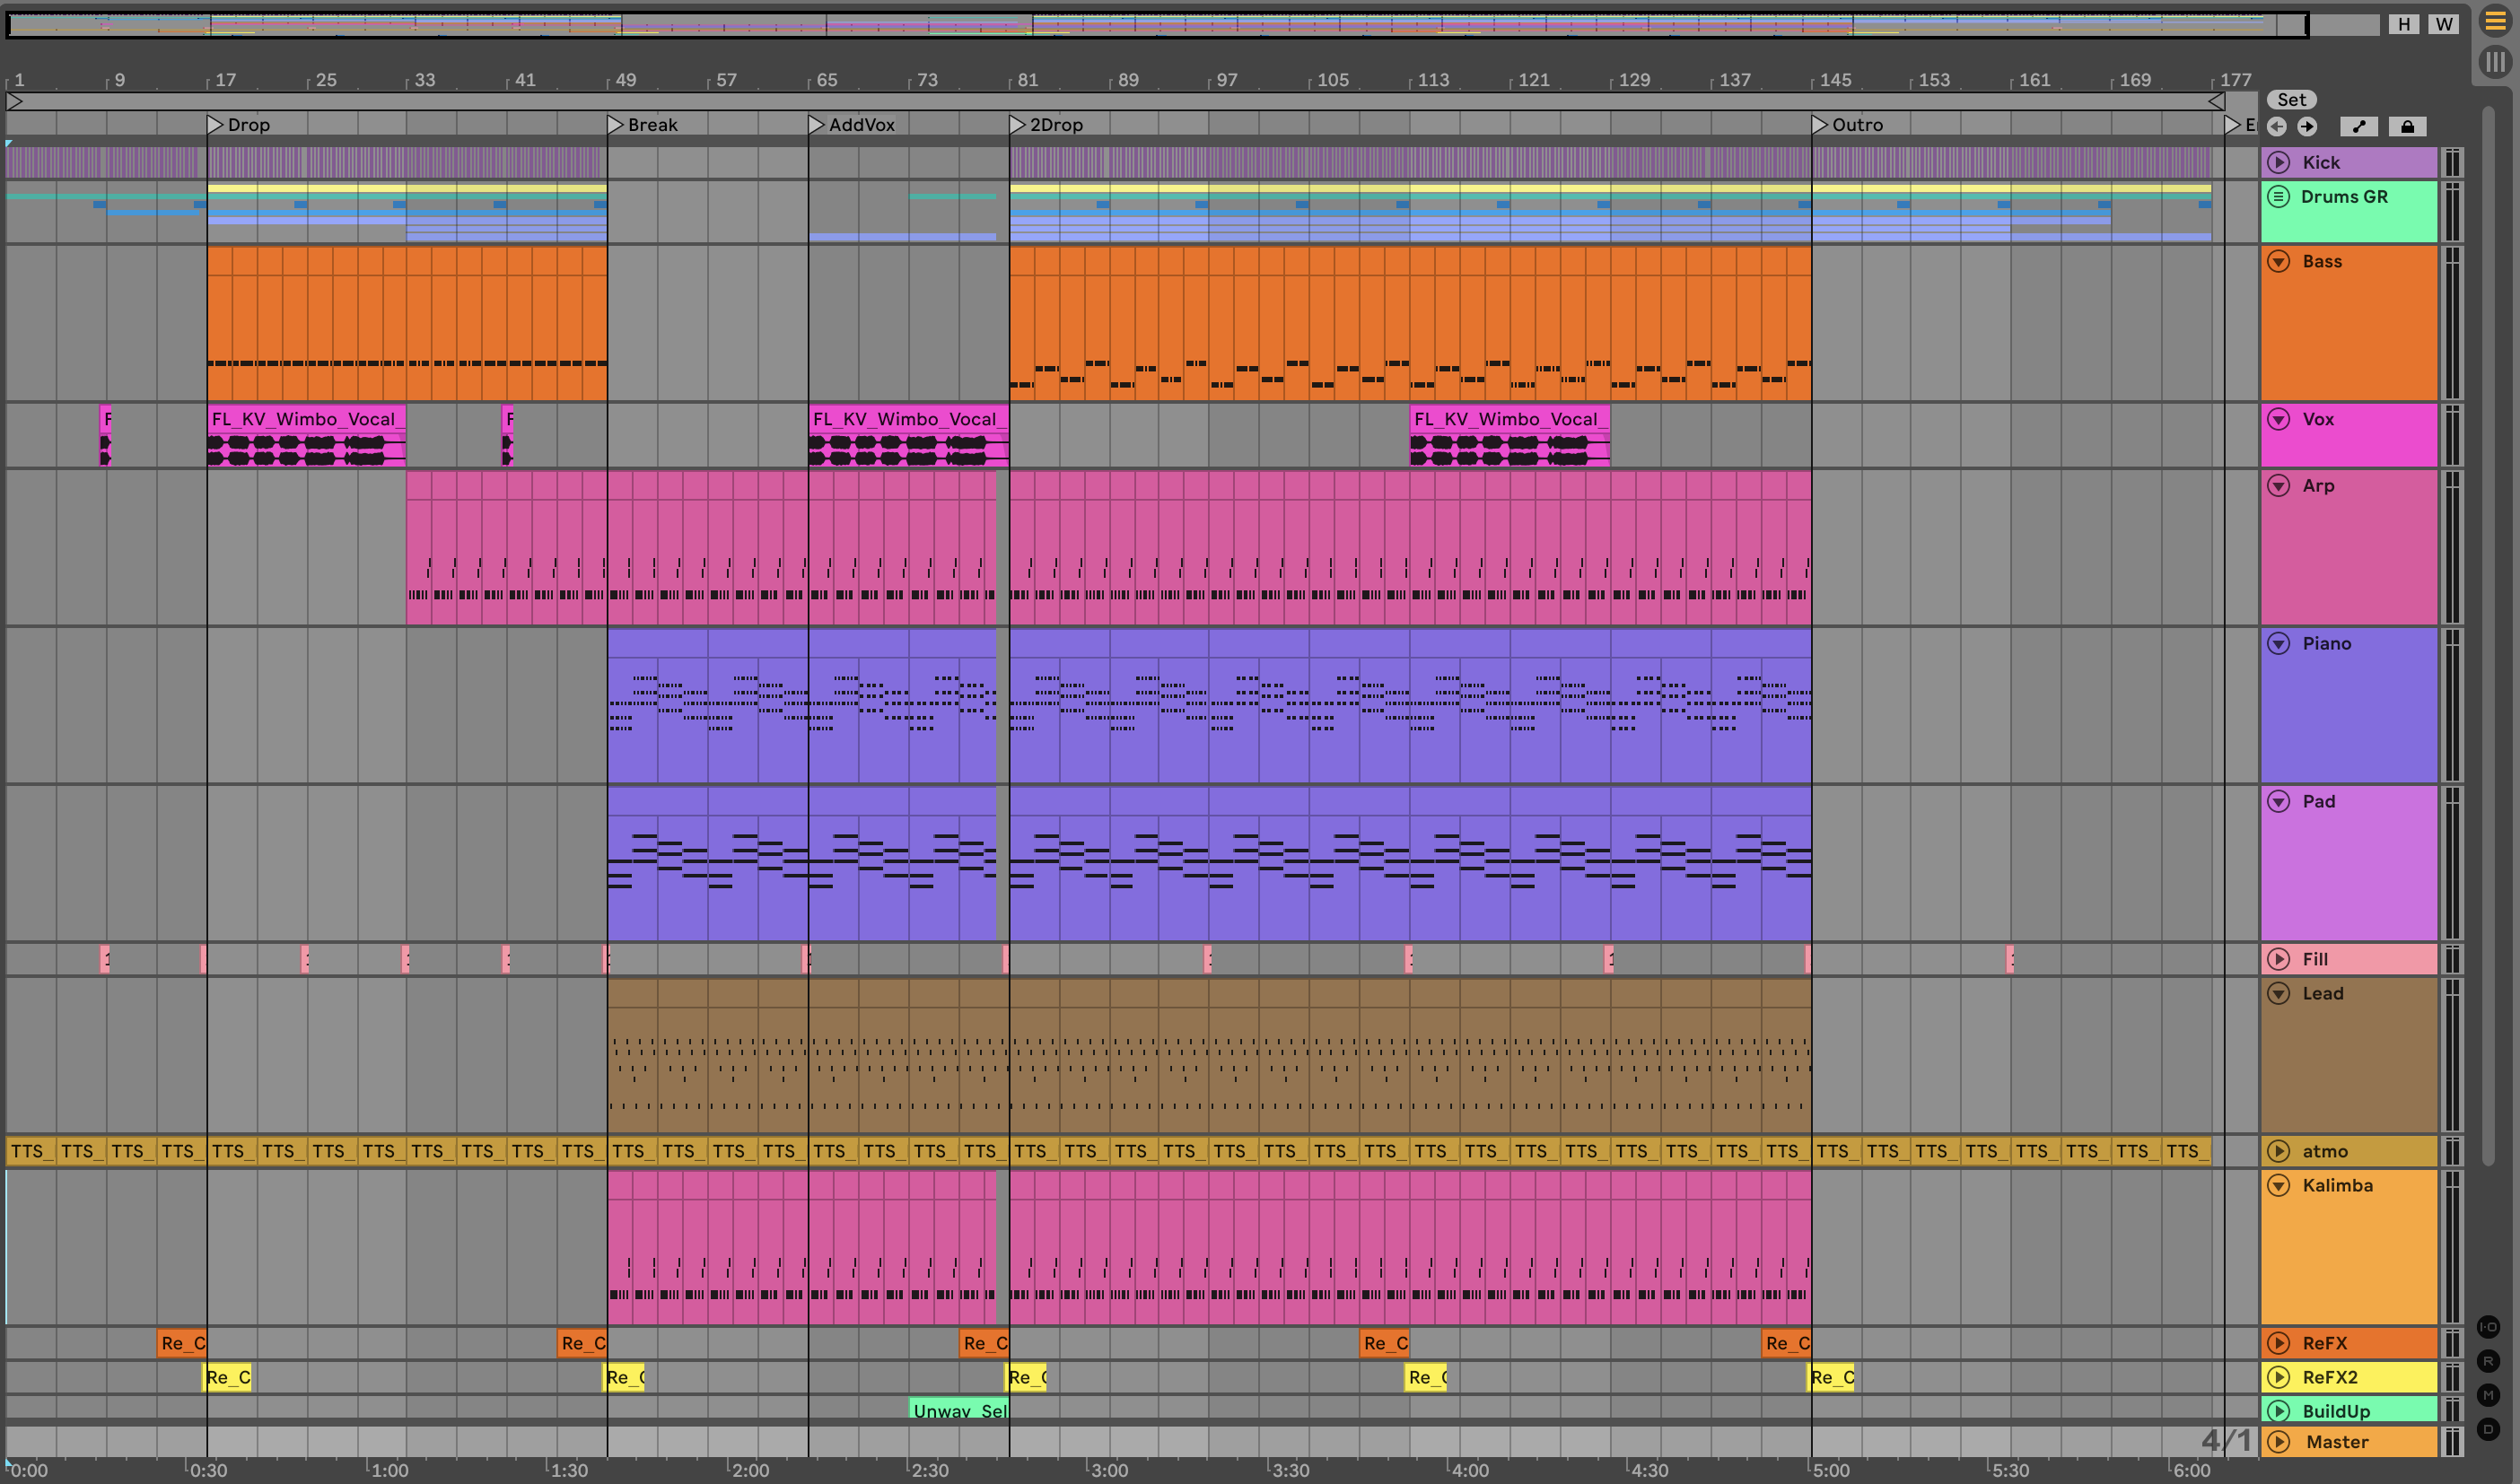Image resolution: width=2520 pixels, height=1484 pixels.
Task: Jump to the Break locator marker
Action: [616, 124]
